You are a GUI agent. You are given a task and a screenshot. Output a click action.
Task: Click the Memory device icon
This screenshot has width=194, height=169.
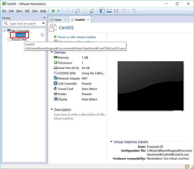pyautogui.click(x=56, y=57)
